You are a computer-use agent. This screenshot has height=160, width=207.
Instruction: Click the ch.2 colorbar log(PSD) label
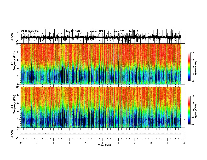pyautogui.click(x=196, y=111)
